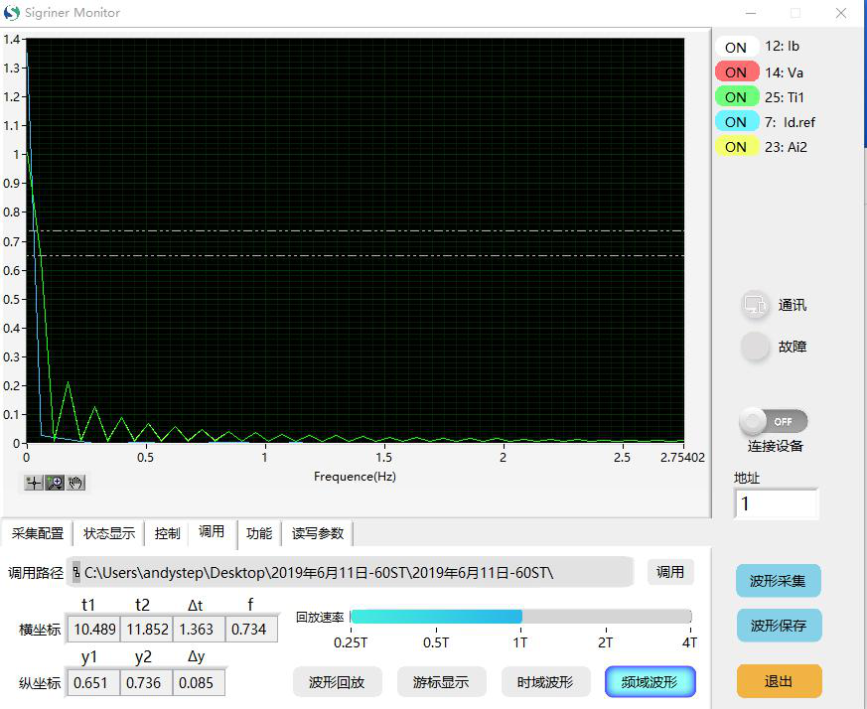Click the file browse icon in path field
Screen dimensions: 867x709
76,572
